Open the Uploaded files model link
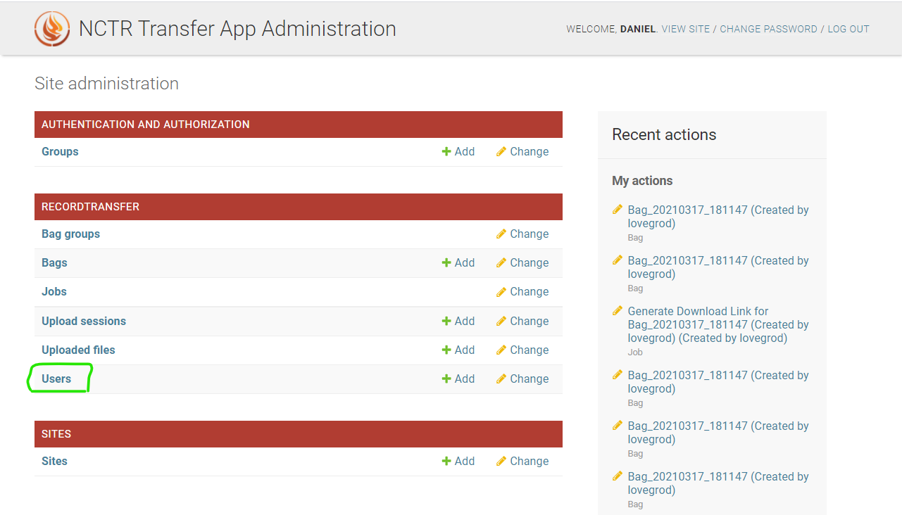The image size is (902, 515). pos(78,350)
